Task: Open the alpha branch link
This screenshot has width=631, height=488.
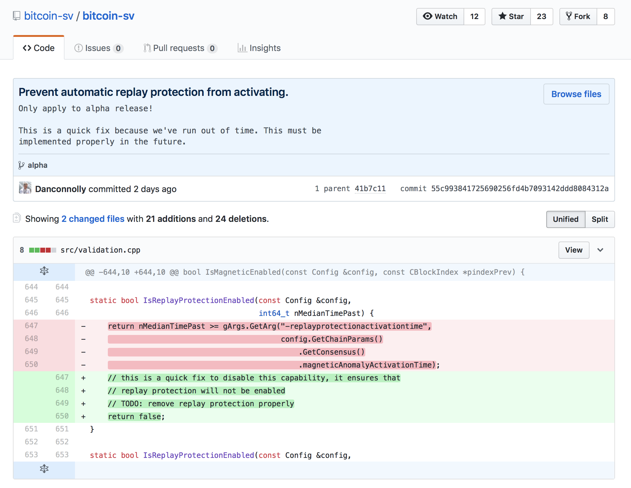Action: (x=37, y=165)
